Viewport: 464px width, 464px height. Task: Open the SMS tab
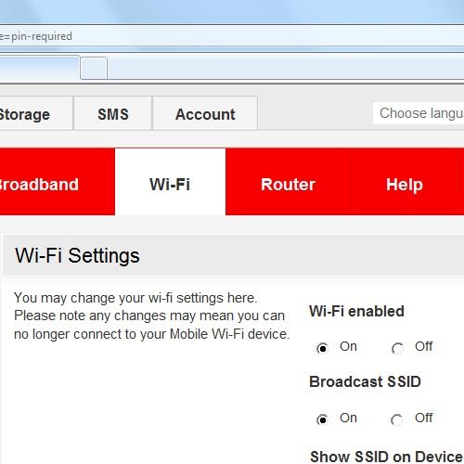pyautogui.click(x=113, y=113)
